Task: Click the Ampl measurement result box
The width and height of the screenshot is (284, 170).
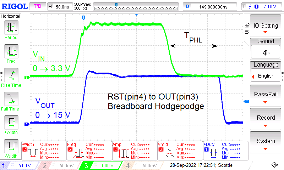Action: coord(135,151)
